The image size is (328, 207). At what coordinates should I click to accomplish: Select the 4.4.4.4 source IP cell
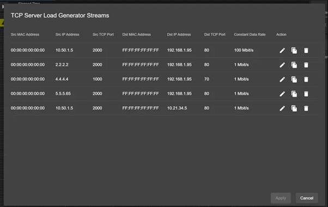62,79
